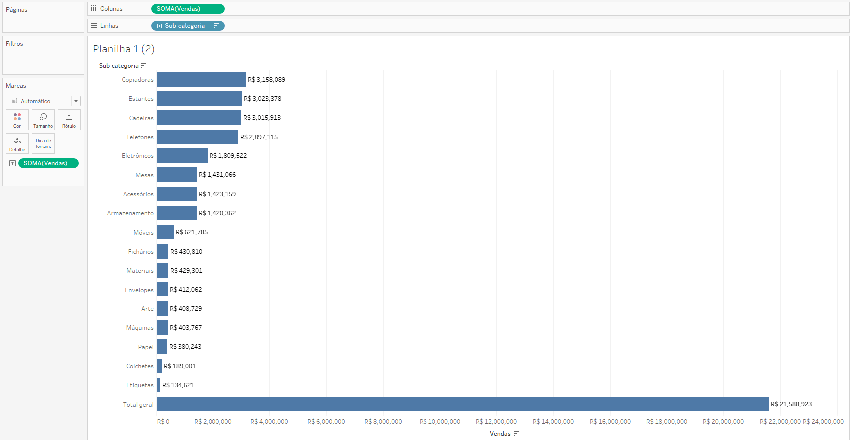Select the Fichários row label

(141, 252)
